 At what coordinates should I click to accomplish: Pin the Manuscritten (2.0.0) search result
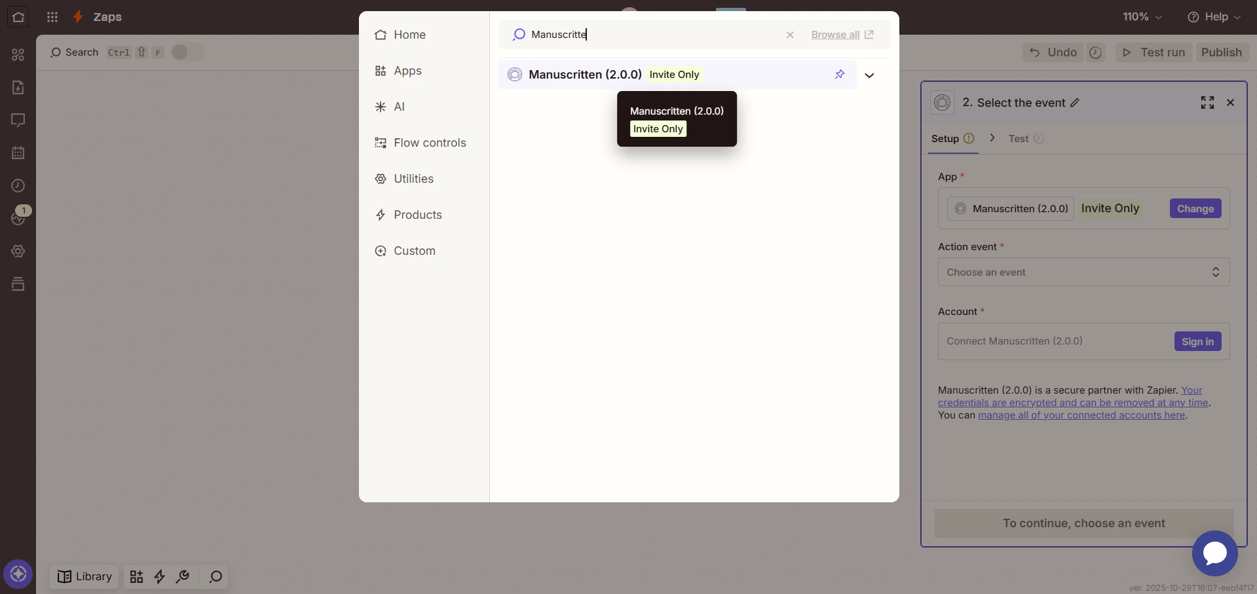point(840,74)
